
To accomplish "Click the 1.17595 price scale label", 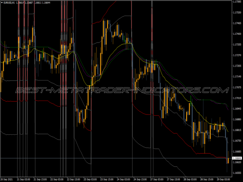I will (237, 2).
